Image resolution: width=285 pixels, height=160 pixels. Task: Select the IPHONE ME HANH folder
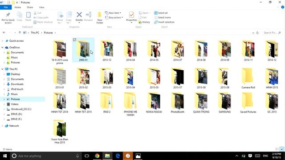(130, 104)
